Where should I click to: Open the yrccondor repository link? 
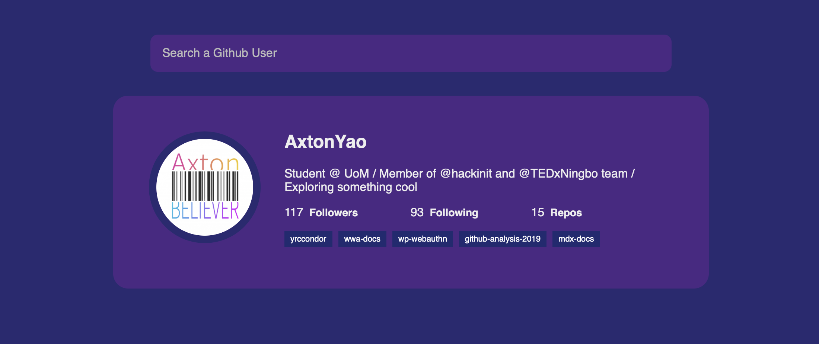pos(308,239)
